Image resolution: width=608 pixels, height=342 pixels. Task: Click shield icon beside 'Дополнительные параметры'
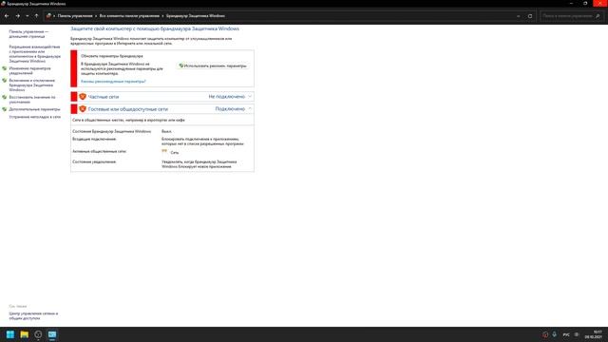(4, 109)
